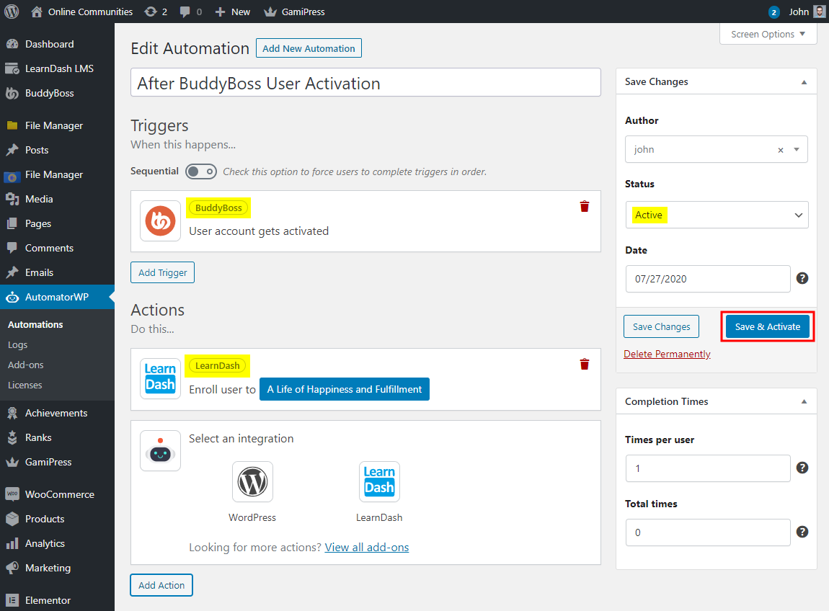This screenshot has width=829, height=611.
Task: Open the View all add-ons link
Action: coord(367,547)
